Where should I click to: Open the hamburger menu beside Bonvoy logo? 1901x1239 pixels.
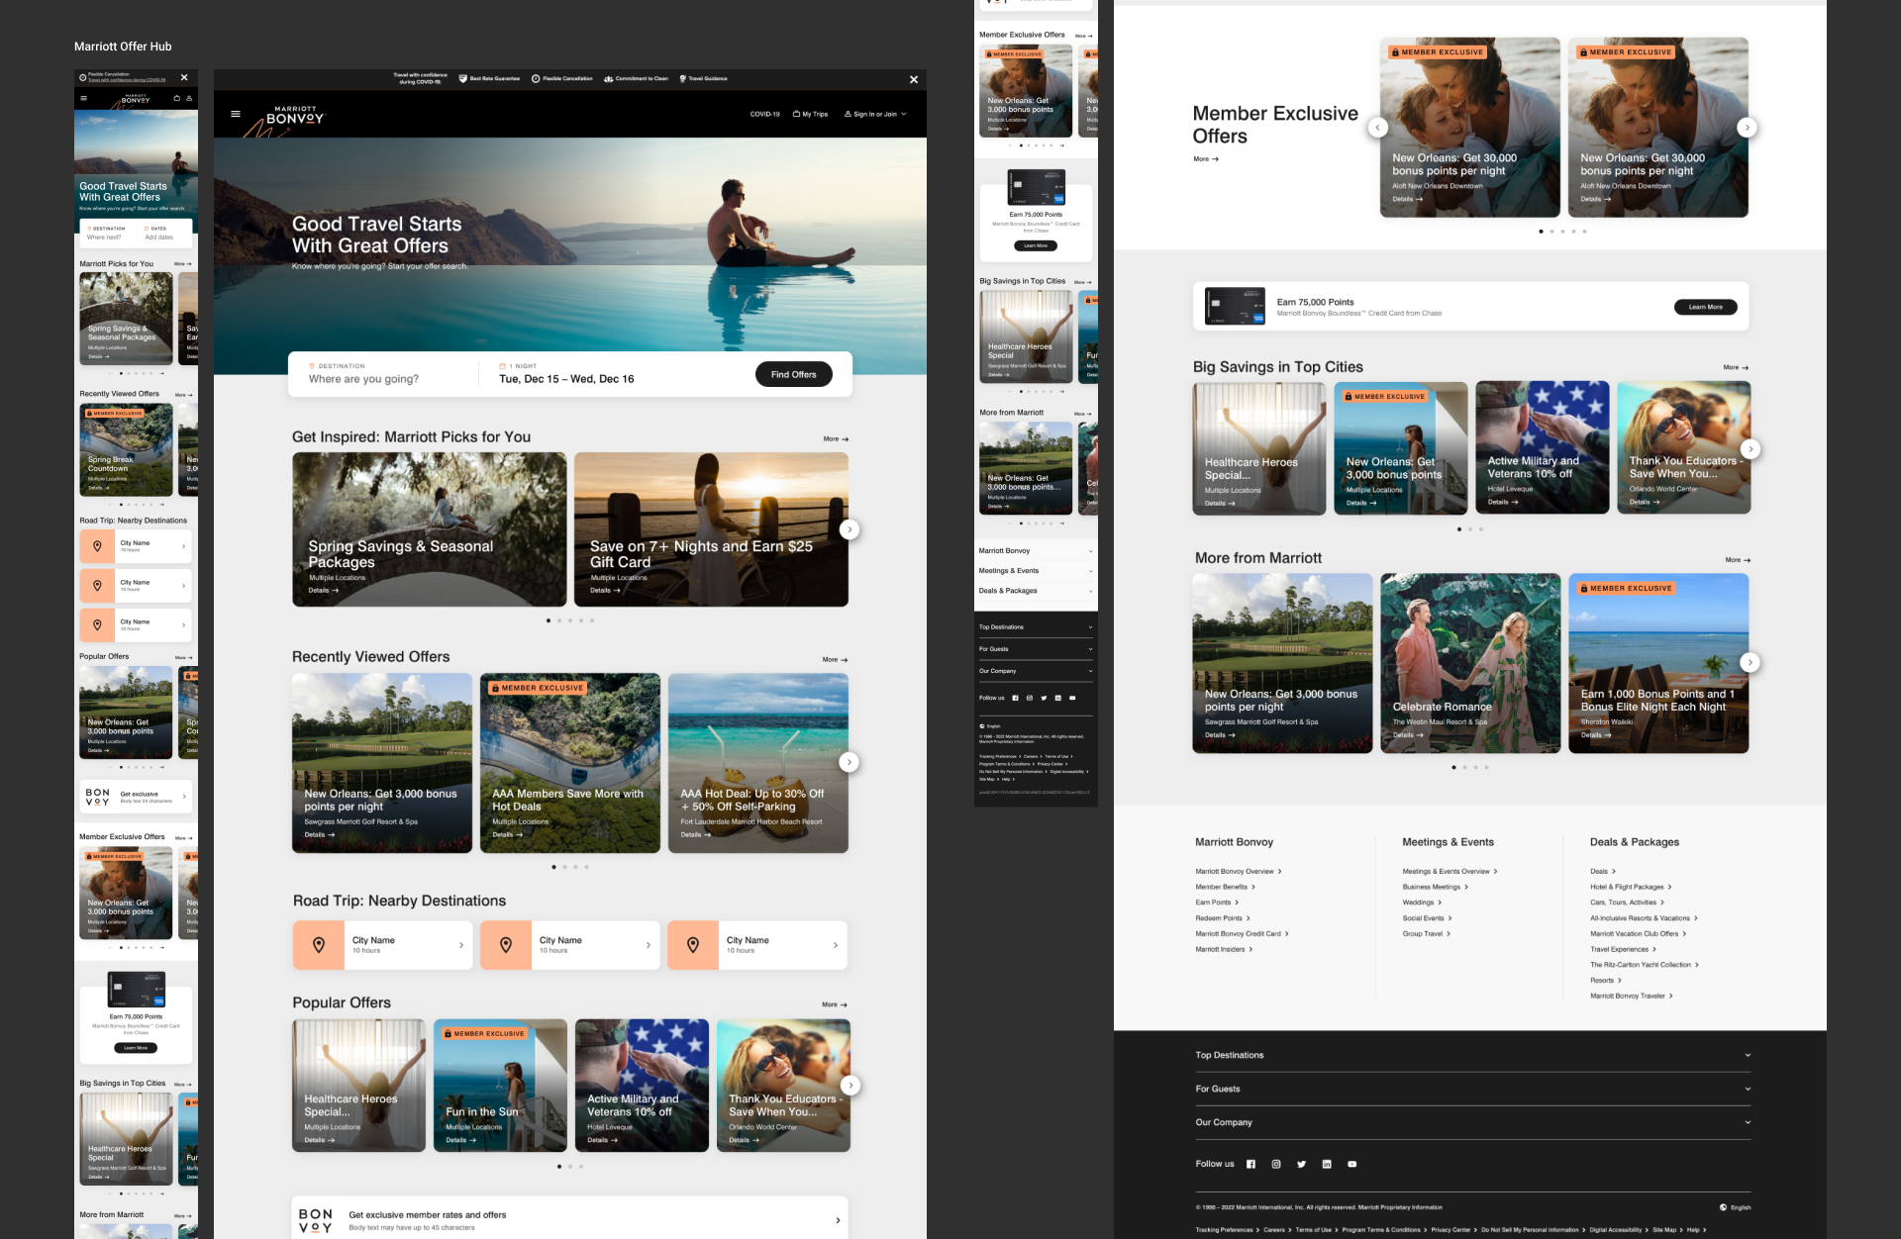tap(236, 114)
